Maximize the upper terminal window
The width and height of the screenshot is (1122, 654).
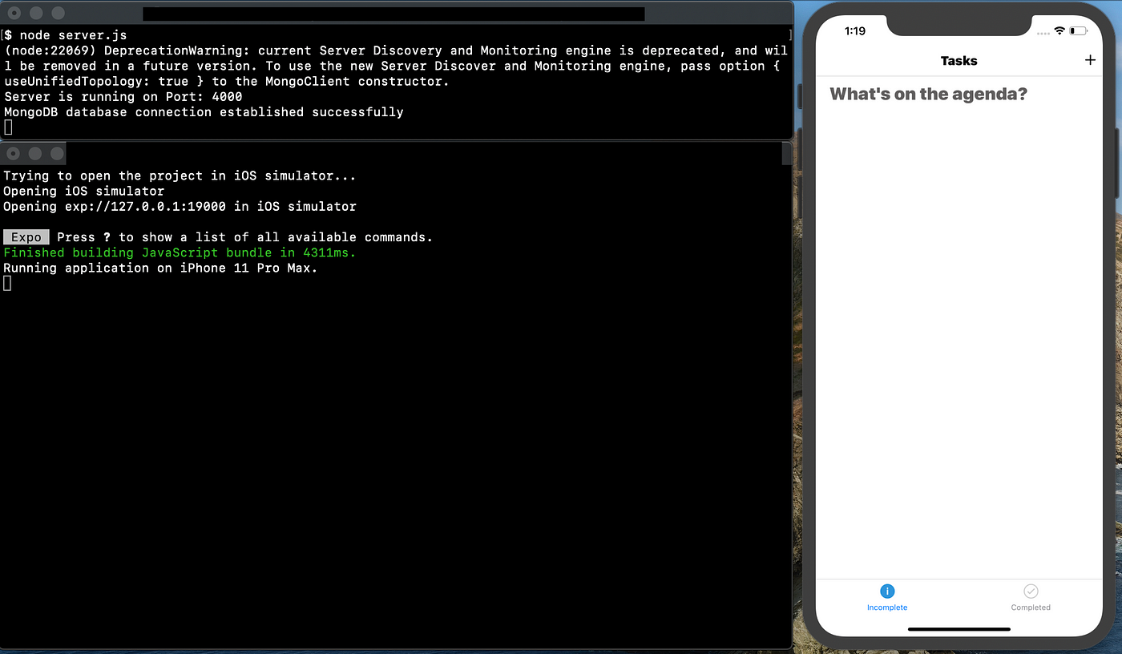(x=57, y=14)
